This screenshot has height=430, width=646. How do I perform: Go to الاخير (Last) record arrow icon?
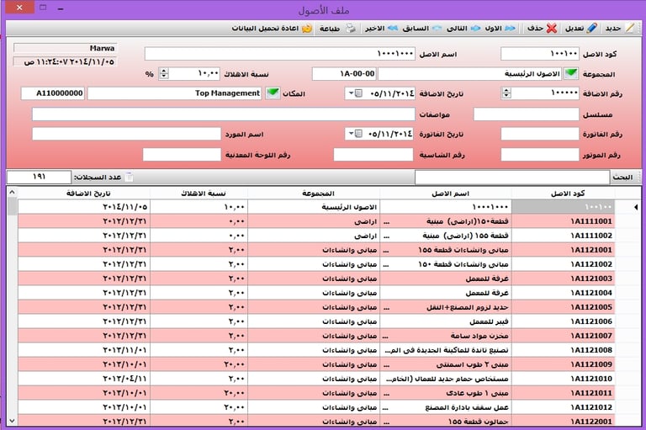click(393, 28)
